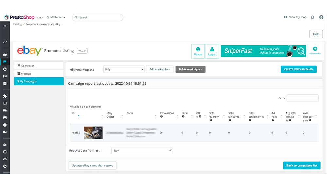Sort table by ID column arrows
Image resolution: width=327 pixels, height=188 pixels.
tap(78, 117)
